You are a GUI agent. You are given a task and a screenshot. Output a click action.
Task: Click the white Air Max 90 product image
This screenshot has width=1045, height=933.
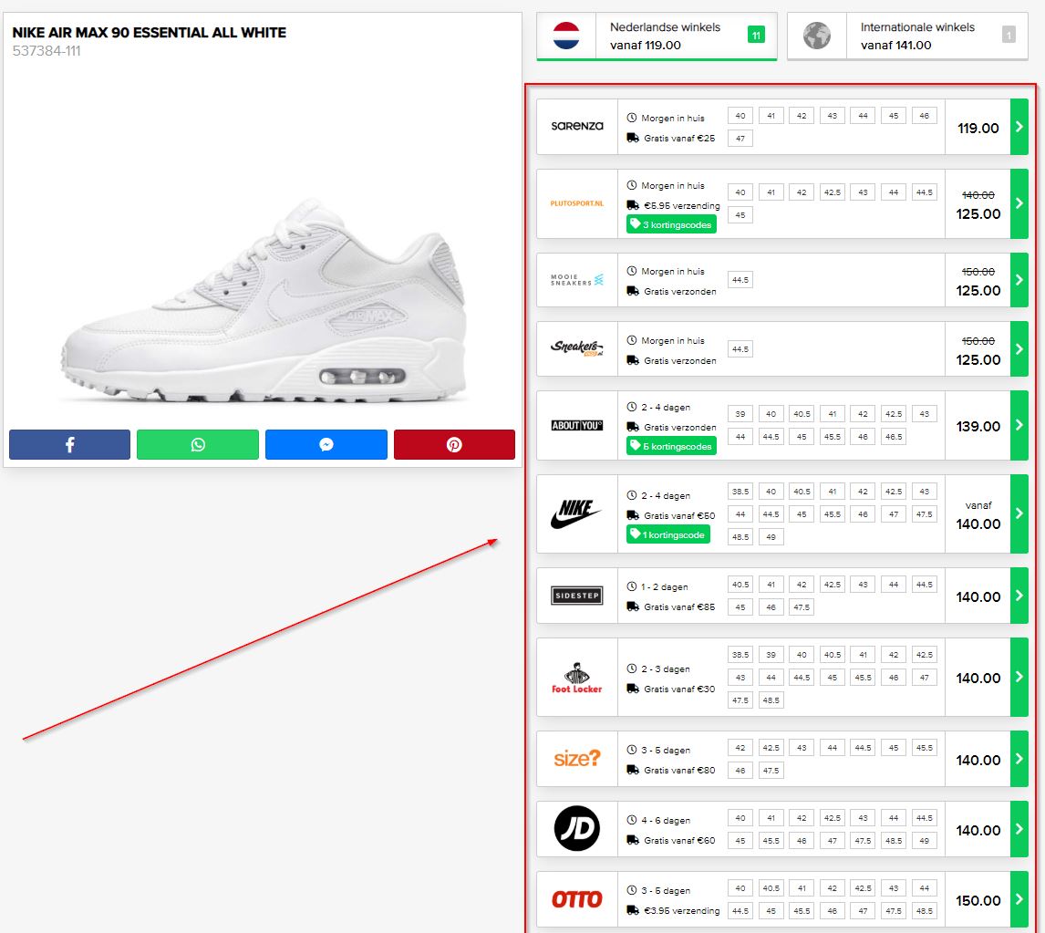264,301
